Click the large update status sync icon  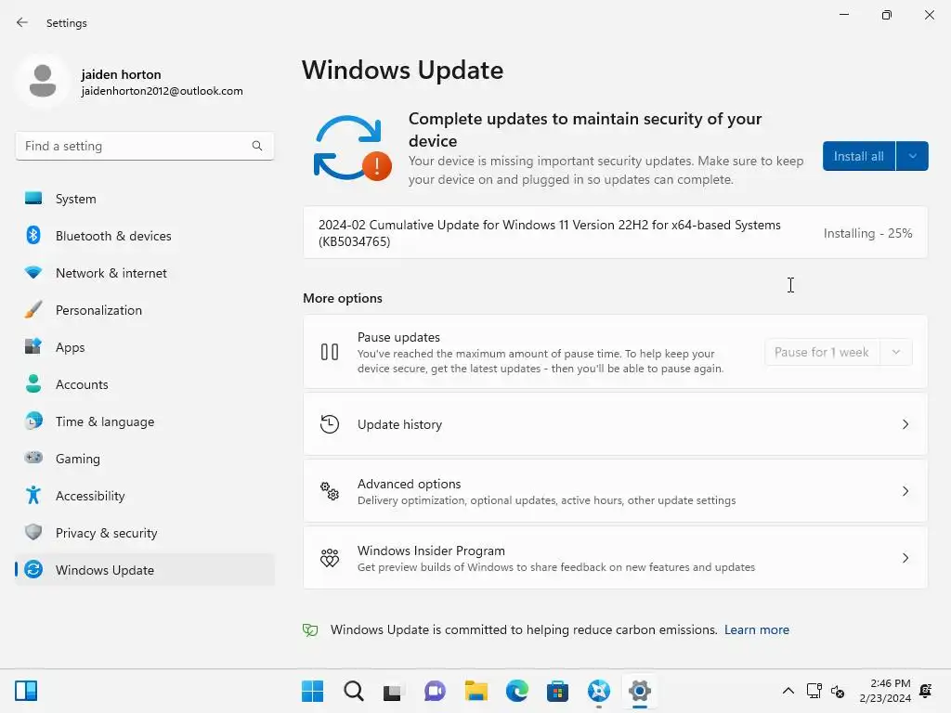pyautogui.click(x=352, y=149)
